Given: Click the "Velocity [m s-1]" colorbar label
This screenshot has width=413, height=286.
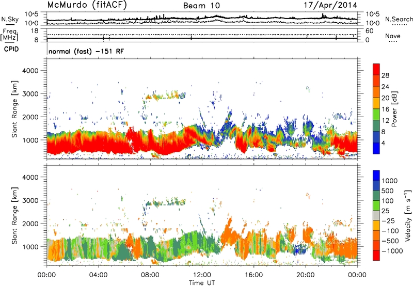Looking at the screenshot, I should point(408,215).
